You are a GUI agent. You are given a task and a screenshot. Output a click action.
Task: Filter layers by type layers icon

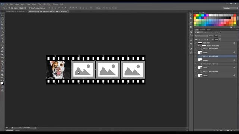point(211,32)
